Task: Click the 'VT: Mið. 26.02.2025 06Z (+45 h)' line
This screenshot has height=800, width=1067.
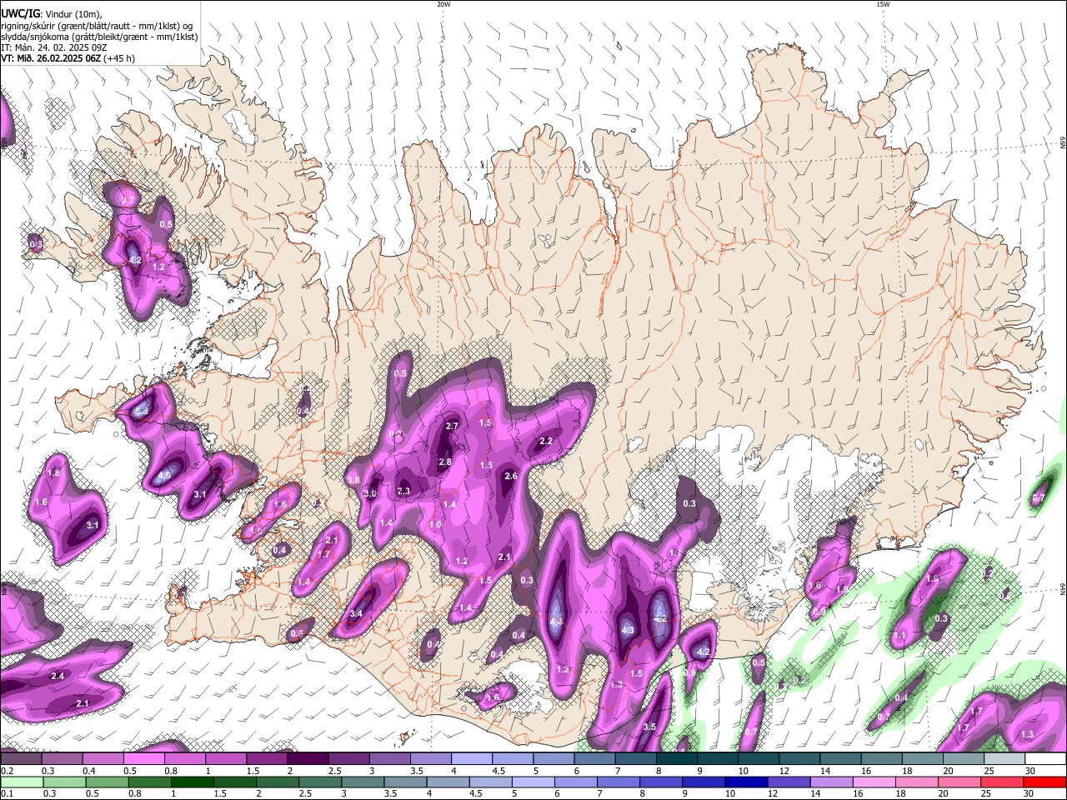Action: (x=68, y=58)
